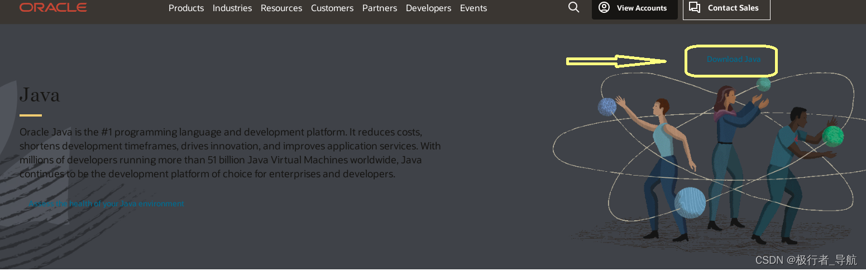Click the Oracle logo
Screen dimensions: 866x271
pos(53,7)
